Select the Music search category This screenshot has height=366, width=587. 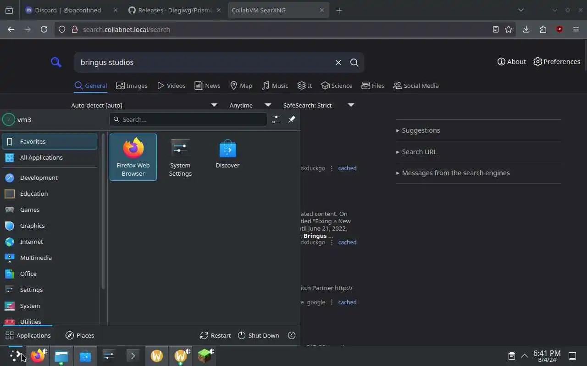[275, 86]
